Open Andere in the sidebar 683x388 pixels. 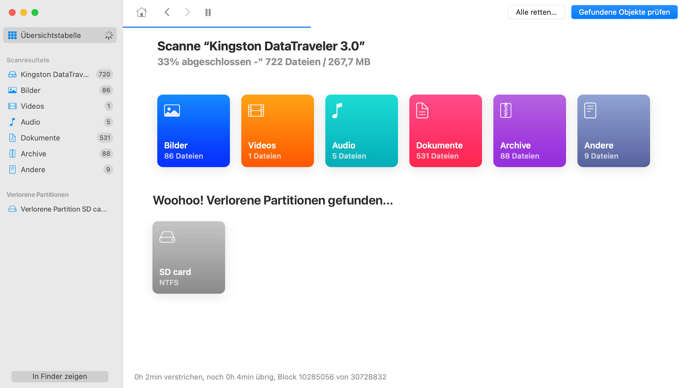point(60,169)
